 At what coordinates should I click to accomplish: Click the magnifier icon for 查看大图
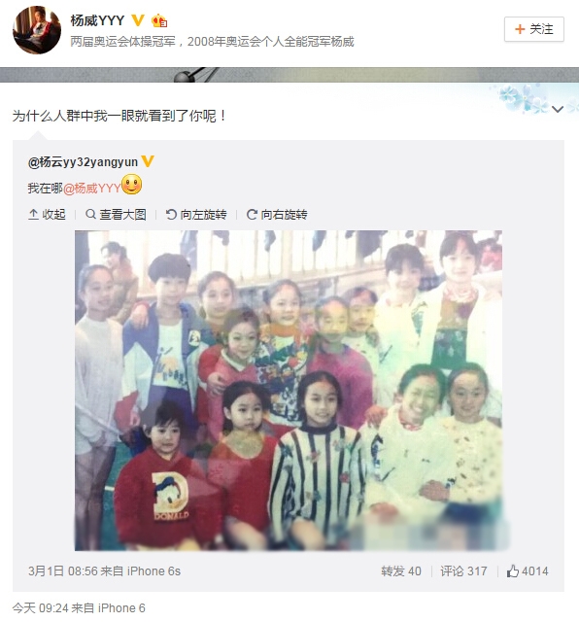(90, 214)
